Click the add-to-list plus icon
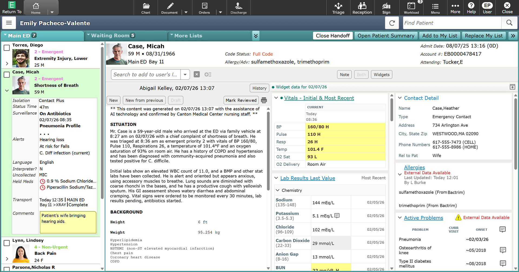The height and width of the screenshot is (272, 519). [x=208, y=74]
